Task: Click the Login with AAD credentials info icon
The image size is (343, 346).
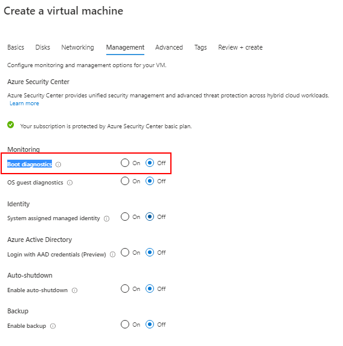Action: coord(112,255)
